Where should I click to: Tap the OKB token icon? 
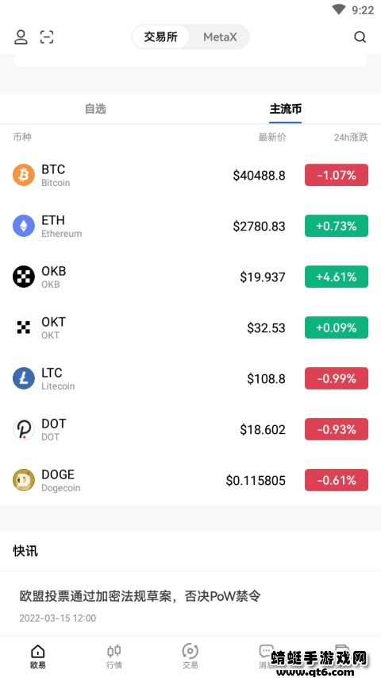tap(23, 277)
